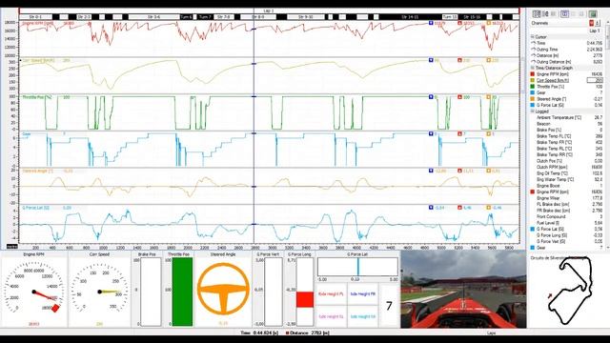Select the 'Str 0-1' track section
The height and width of the screenshot is (343, 610).
pyautogui.click(x=35, y=17)
